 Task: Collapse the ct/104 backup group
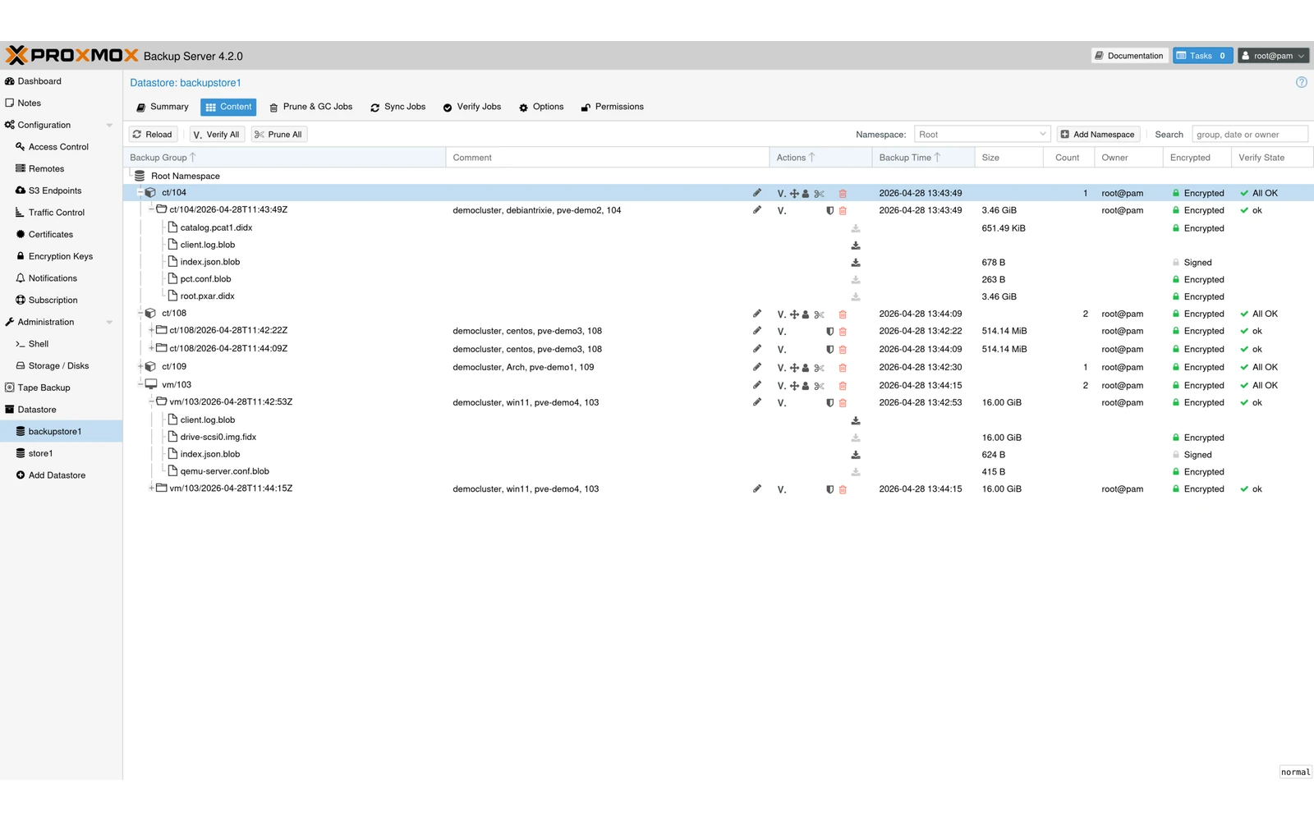click(140, 192)
